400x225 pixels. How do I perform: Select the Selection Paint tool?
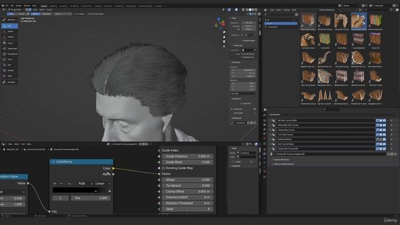[x=9, y=19]
